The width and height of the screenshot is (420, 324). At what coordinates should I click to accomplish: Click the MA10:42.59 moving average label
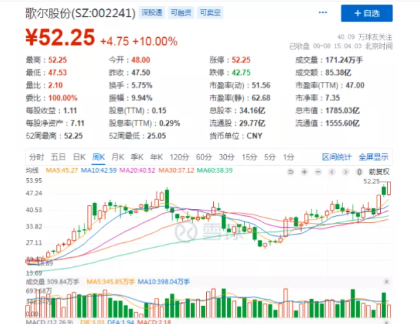(x=98, y=170)
